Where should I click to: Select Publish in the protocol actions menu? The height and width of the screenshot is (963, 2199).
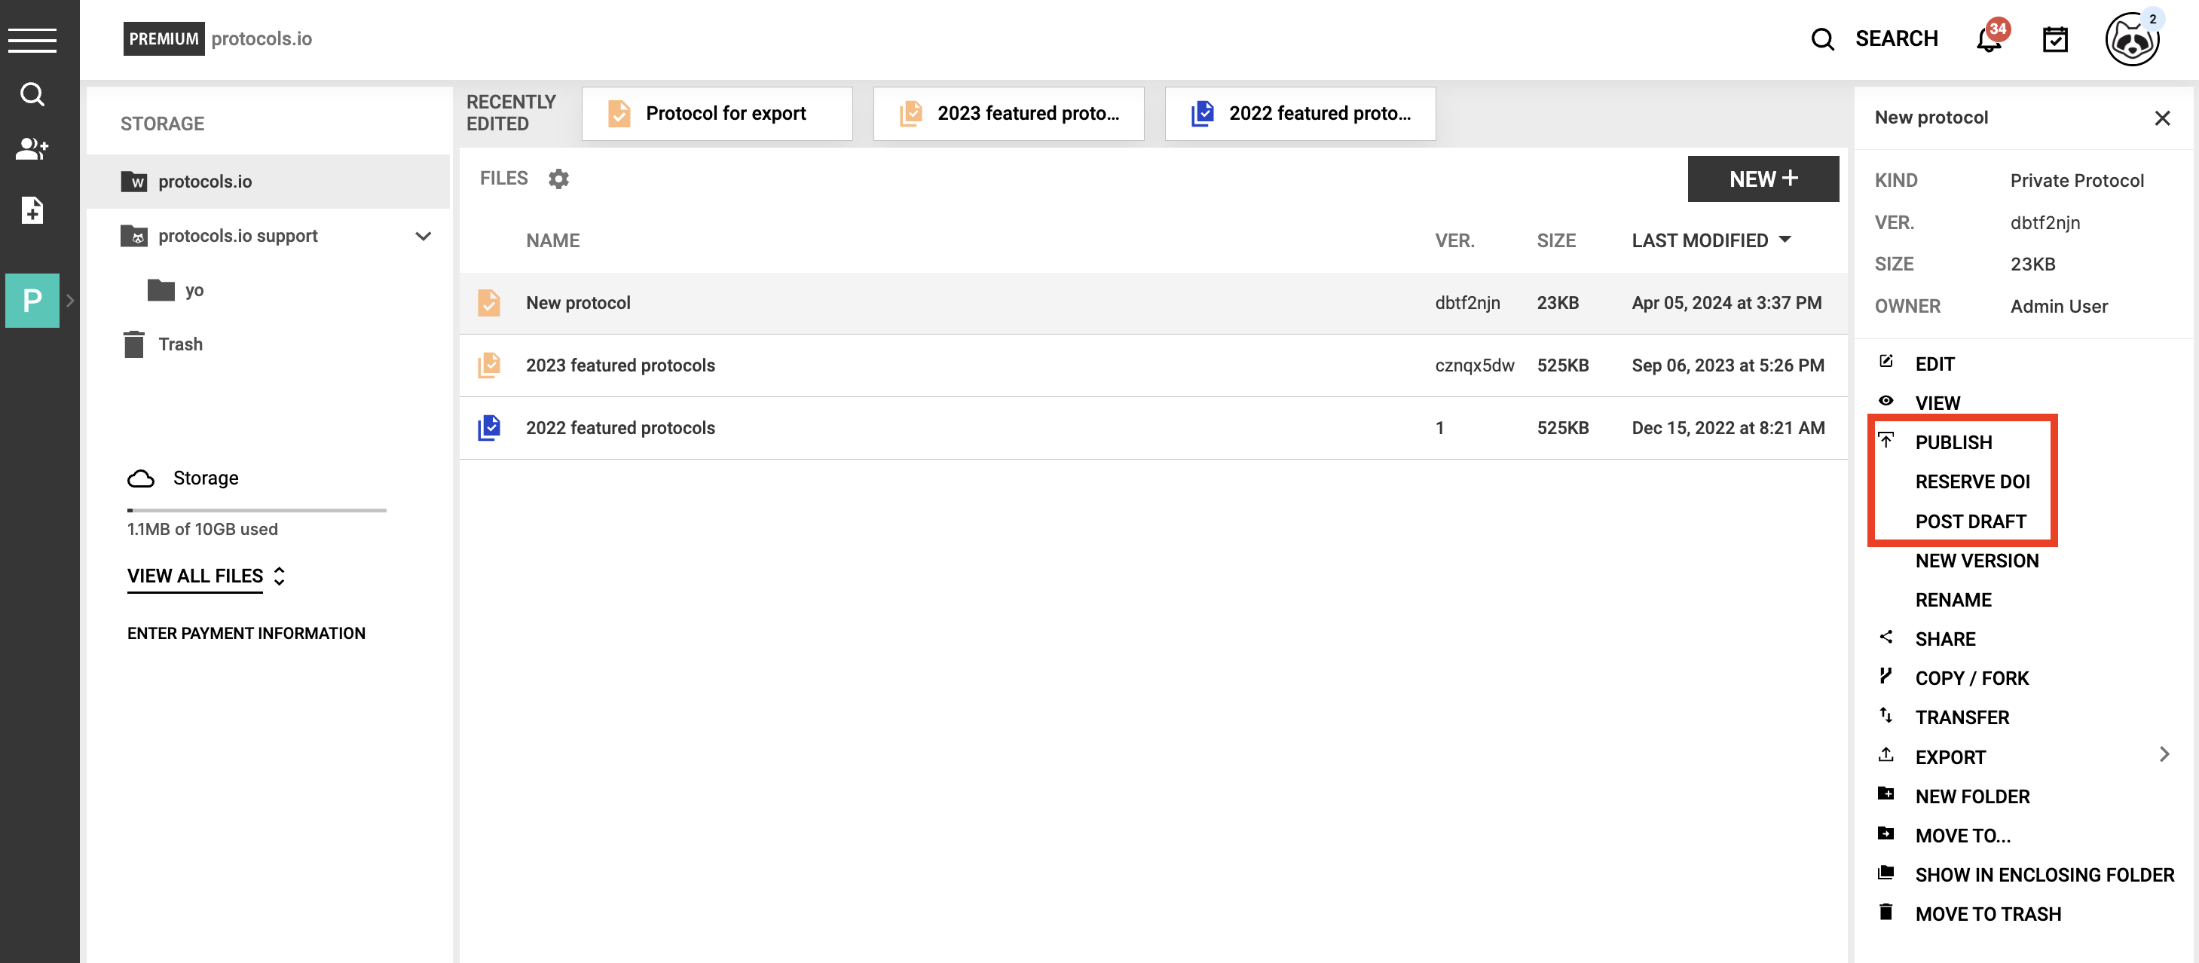click(1953, 442)
